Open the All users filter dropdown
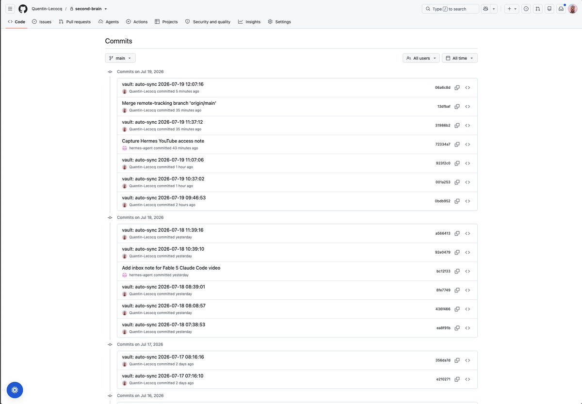 click(x=421, y=58)
